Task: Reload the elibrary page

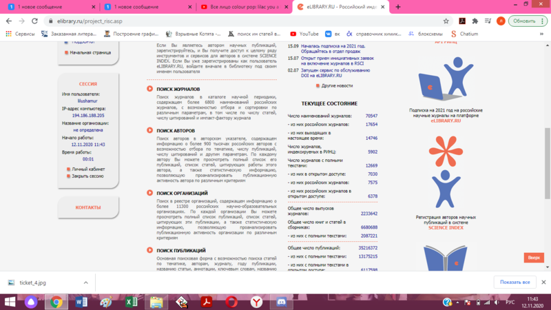Action: (34, 21)
